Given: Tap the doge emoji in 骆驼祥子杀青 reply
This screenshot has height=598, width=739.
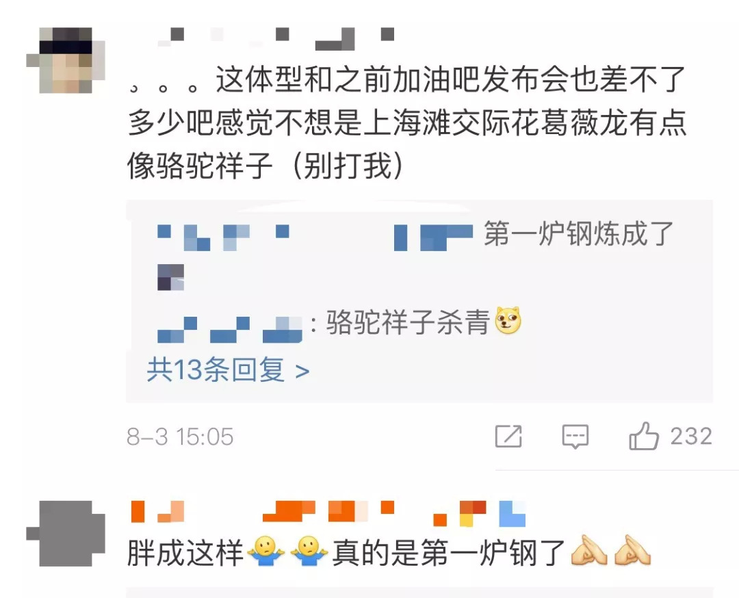Looking at the screenshot, I should (x=508, y=321).
